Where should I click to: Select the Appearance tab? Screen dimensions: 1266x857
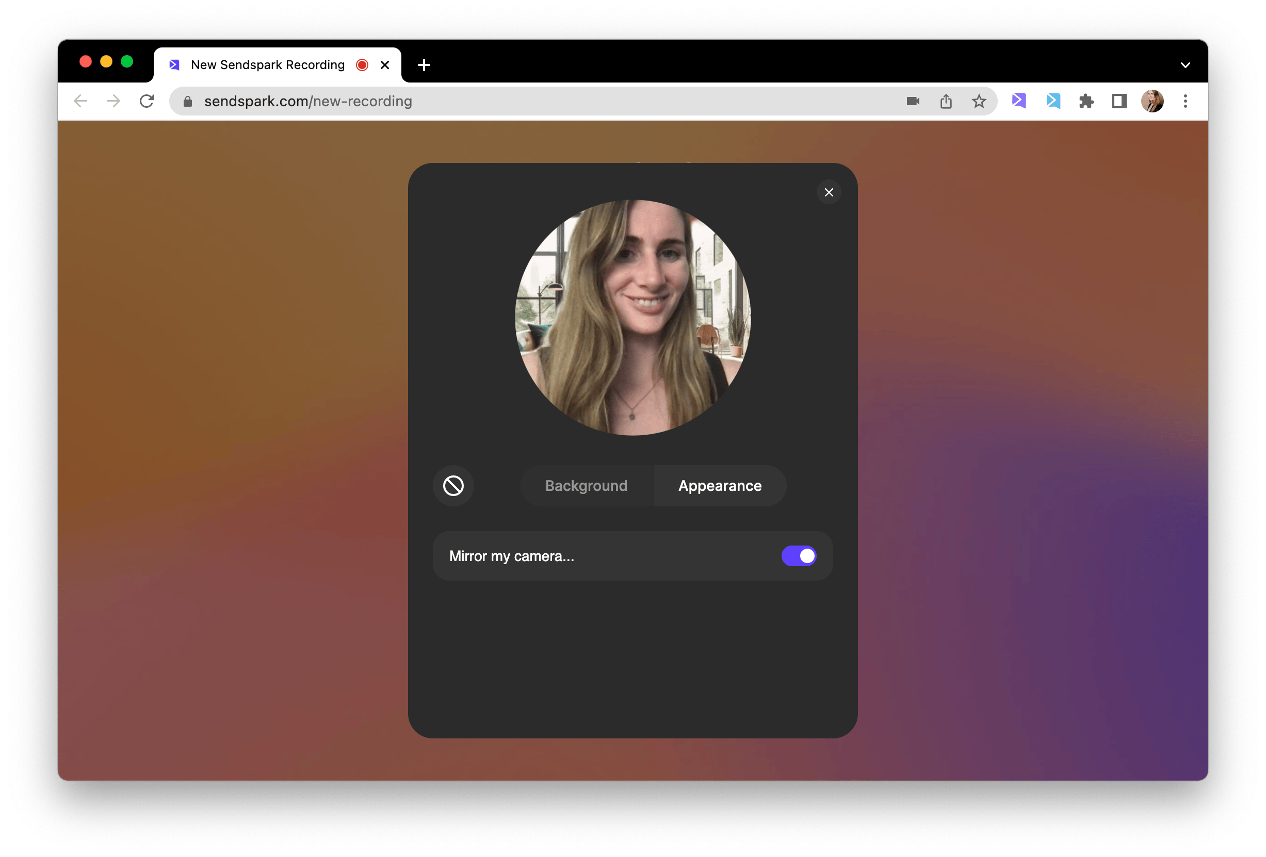pos(720,485)
